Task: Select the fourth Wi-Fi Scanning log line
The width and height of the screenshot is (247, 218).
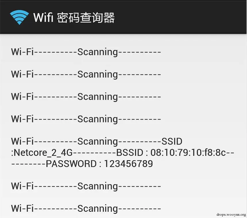Action: point(86,119)
